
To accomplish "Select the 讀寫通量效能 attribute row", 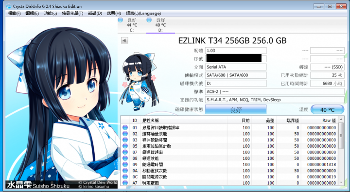I will click(x=229, y=134).
